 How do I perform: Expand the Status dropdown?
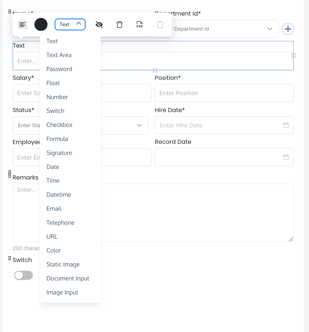coord(139,125)
